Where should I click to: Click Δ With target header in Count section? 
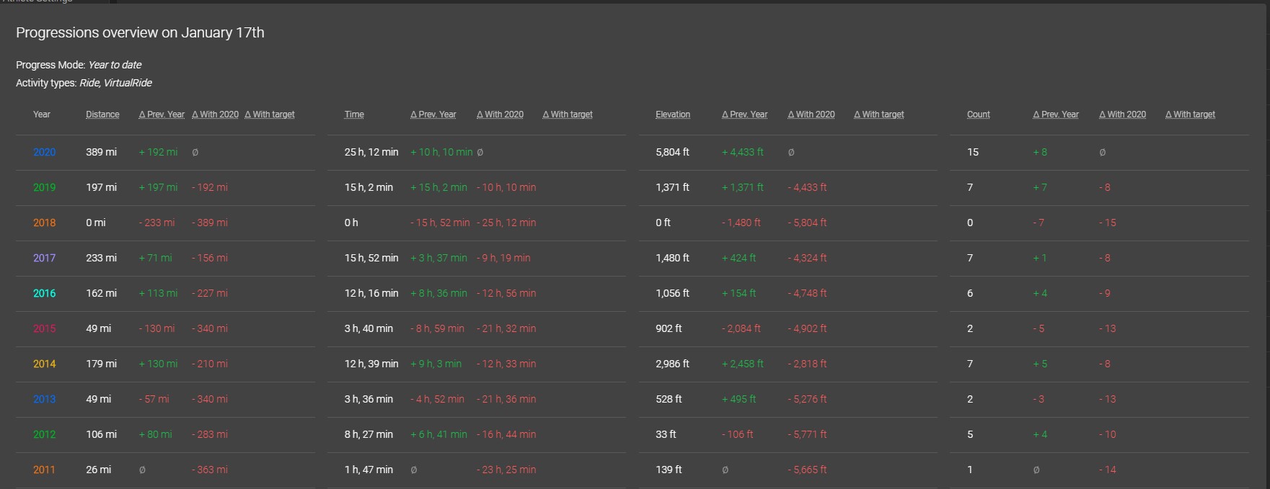pos(1190,115)
